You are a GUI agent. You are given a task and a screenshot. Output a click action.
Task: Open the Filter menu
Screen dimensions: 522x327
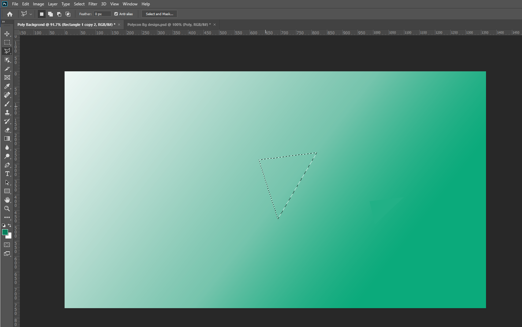click(x=92, y=4)
